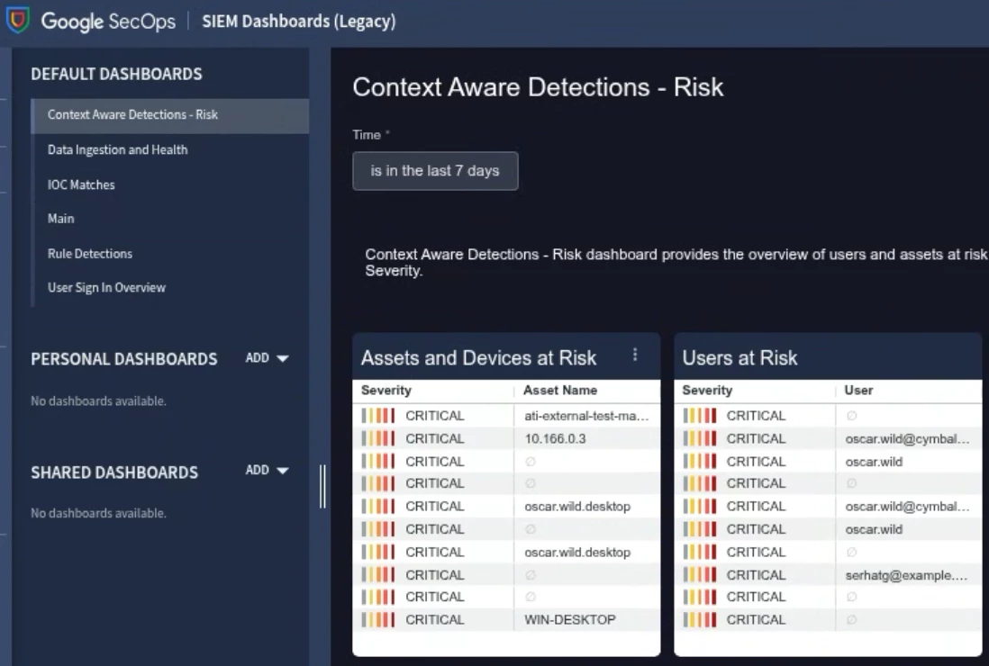The height and width of the screenshot is (666, 989).
Task: Click the Google SecOps shield logo
Action: [x=18, y=20]
